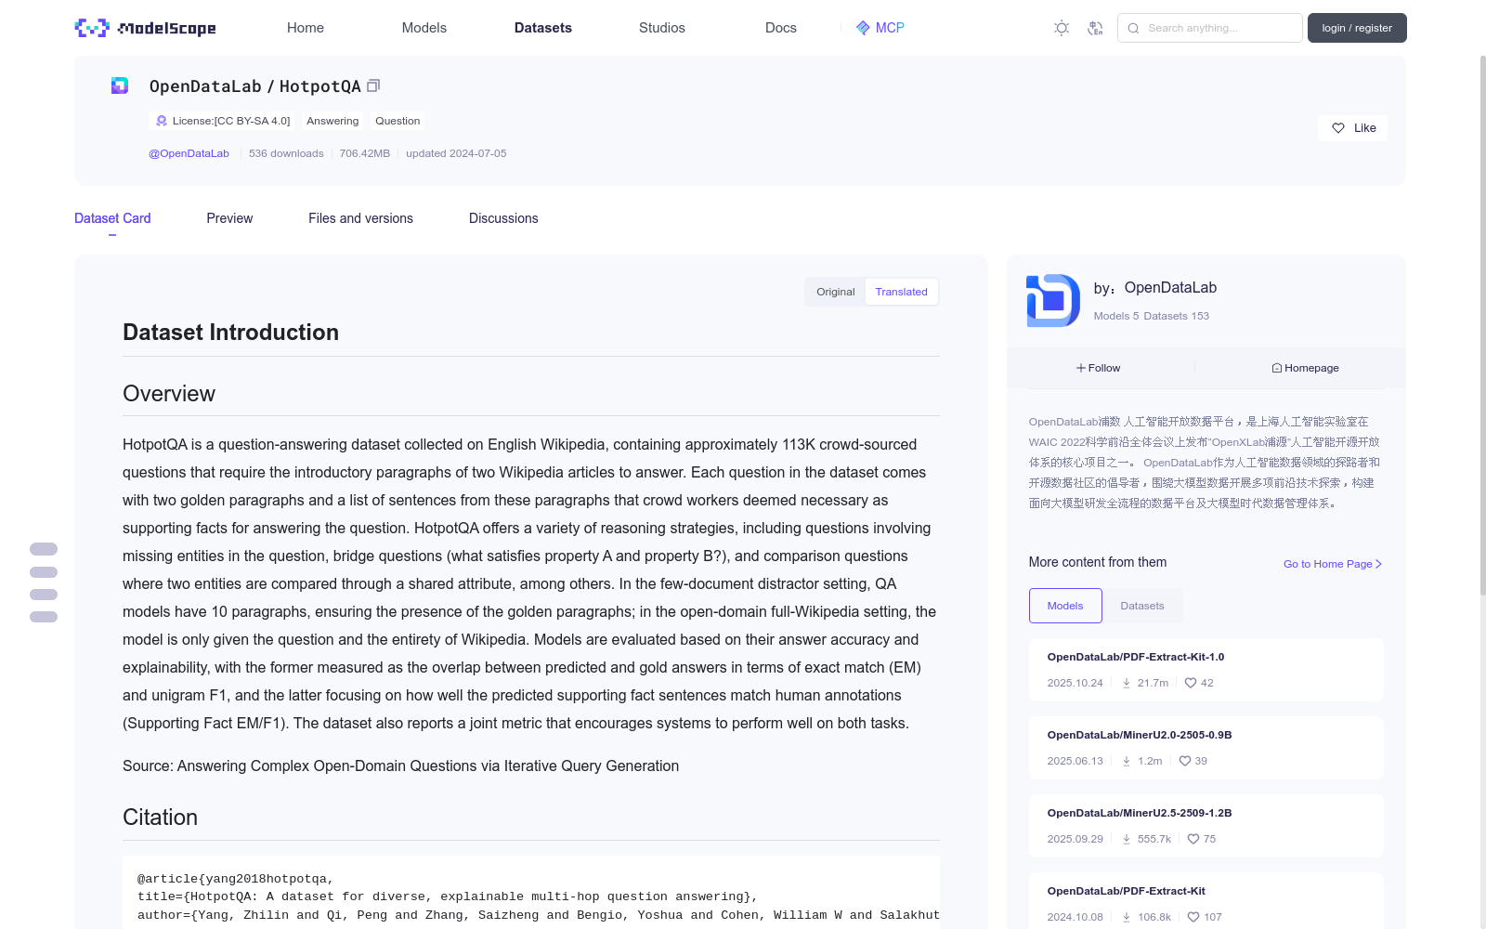Open the ModelScope logo home link
The height and width of the screenshot is (929, 1486).
146,28
